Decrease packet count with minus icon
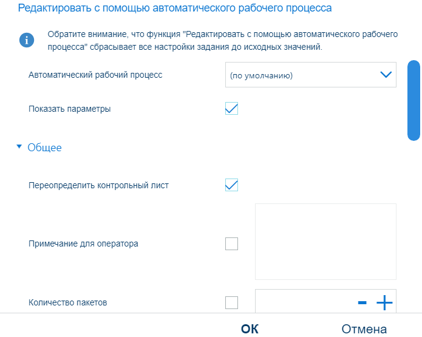 click(x=362, y=302)
